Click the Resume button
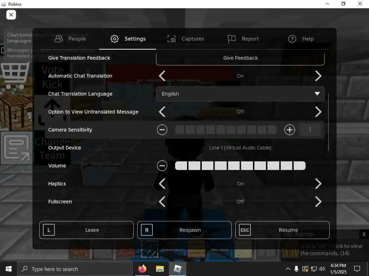 (283, 230)
